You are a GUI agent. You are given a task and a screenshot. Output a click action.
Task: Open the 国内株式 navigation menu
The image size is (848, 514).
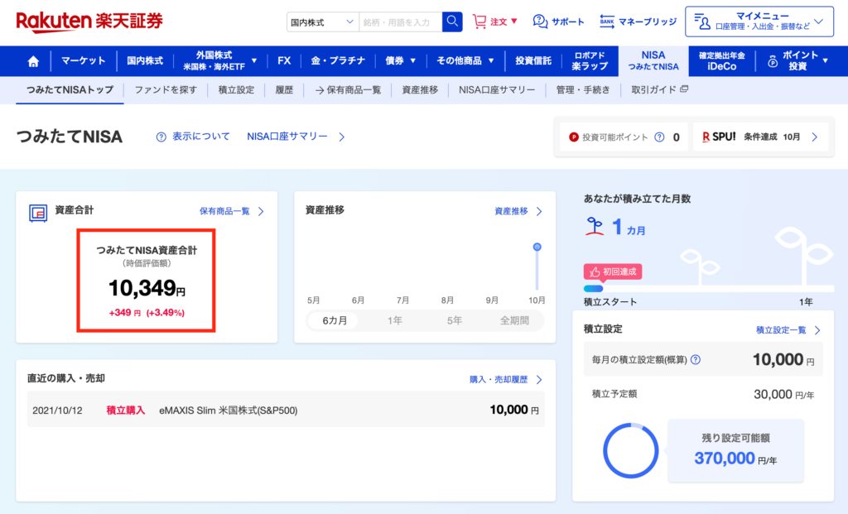pos(145,61)
